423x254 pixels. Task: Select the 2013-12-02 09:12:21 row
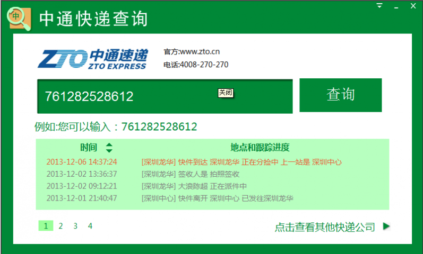212,186
